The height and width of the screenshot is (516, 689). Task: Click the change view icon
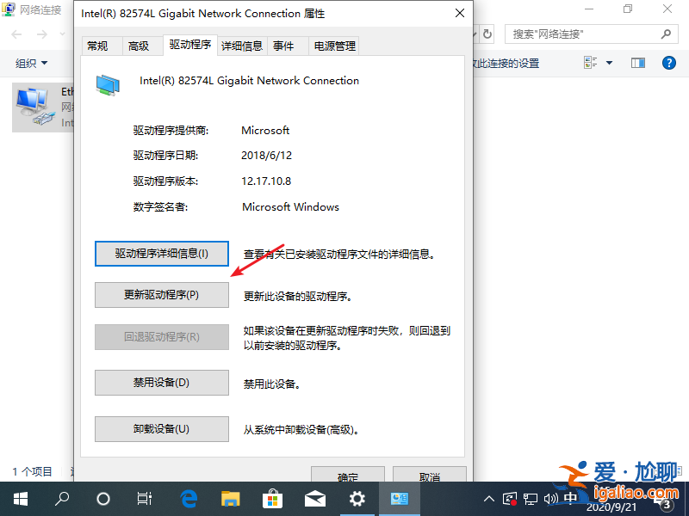click(589, 63)
